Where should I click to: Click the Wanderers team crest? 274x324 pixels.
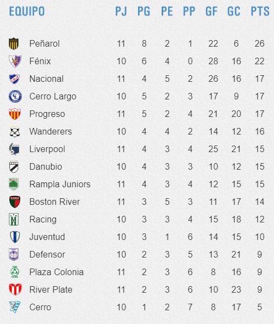pos(15,132)
